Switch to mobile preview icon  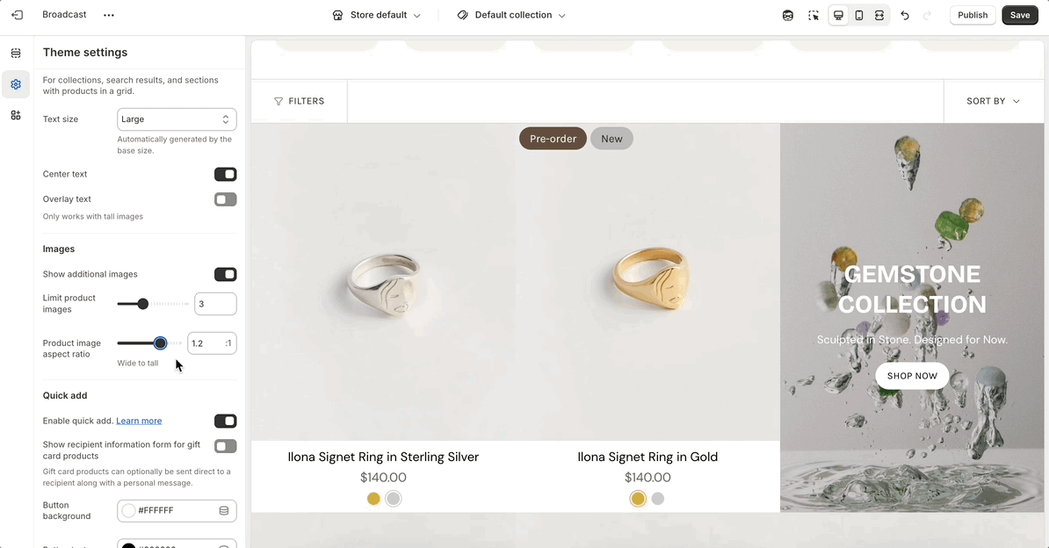(859, 15)
